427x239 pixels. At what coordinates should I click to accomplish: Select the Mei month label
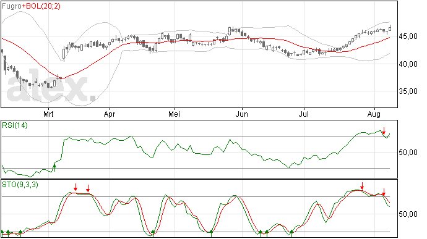coord(174,114)
